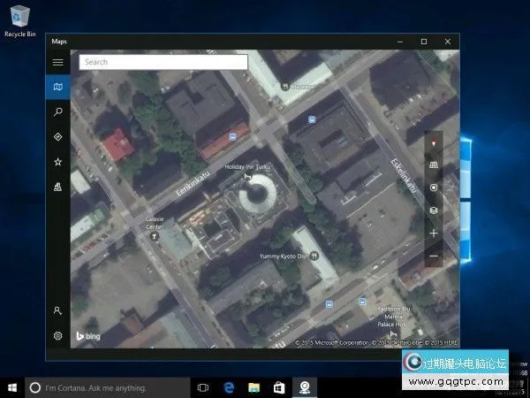Zoom in with the plus button
Image resolution: width=530 pixels, height=398 pixels.
coord(433,233)
